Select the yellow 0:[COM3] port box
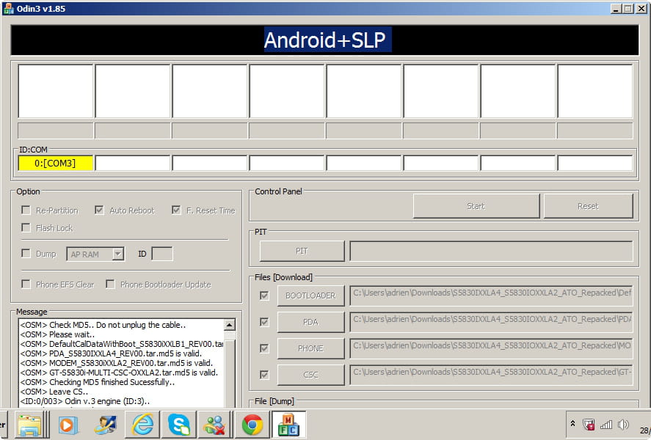The width and height of the screenshot is (651, 440). coord(55,163)
